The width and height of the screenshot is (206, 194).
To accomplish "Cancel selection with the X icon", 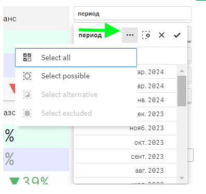I will tap(161, 35).
